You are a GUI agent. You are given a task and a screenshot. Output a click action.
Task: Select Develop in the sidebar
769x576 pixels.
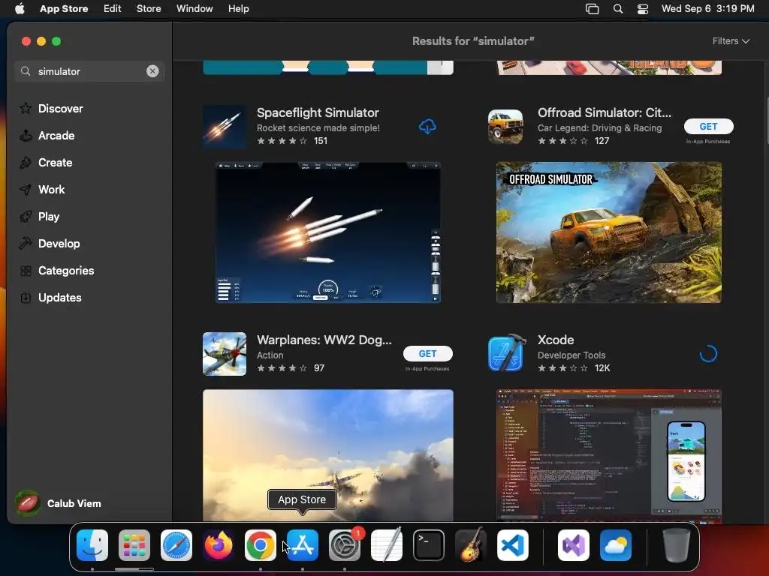pyautogui.click(x=50, y=244)
